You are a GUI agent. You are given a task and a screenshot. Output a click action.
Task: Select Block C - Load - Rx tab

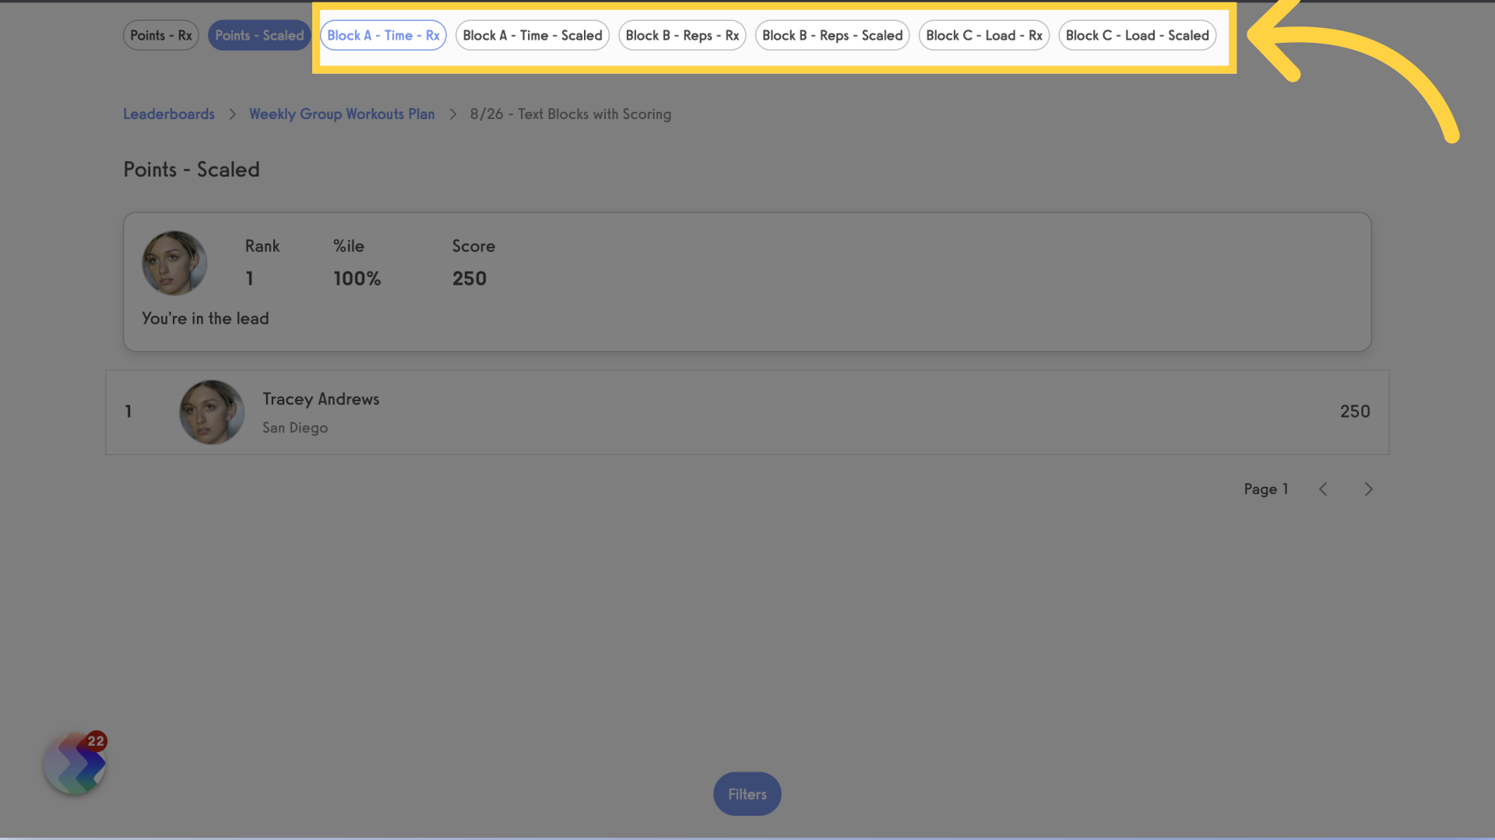click(x=983, y=34)
